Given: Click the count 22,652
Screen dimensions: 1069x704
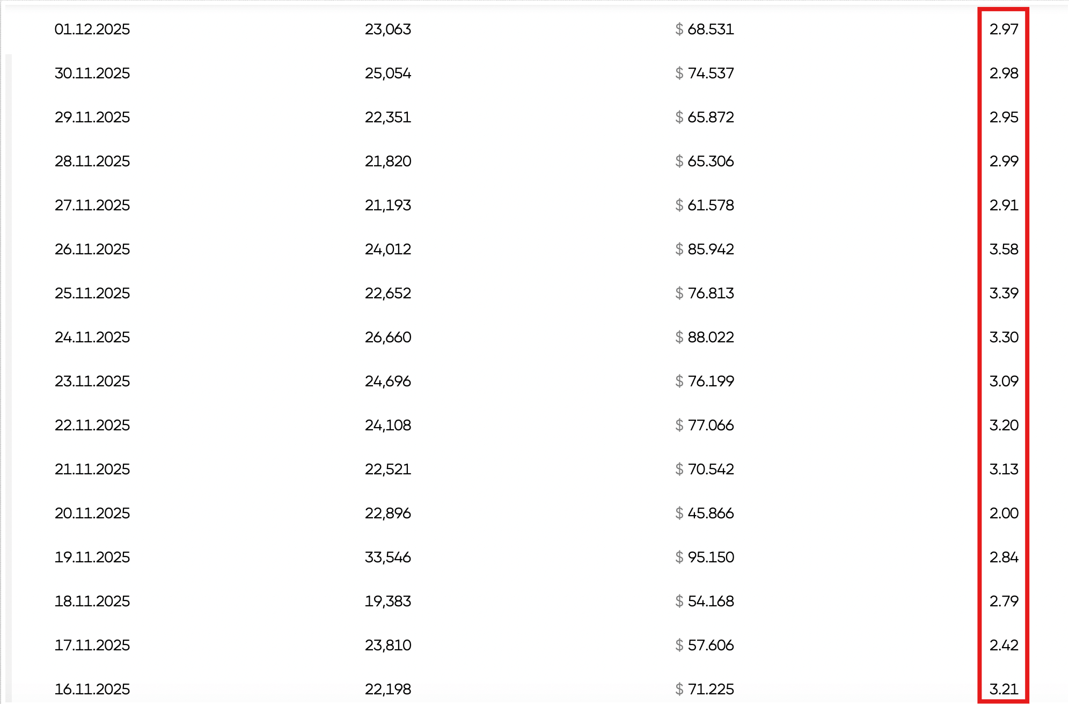Looking at the screenshot, I should (x=388, y=293).
